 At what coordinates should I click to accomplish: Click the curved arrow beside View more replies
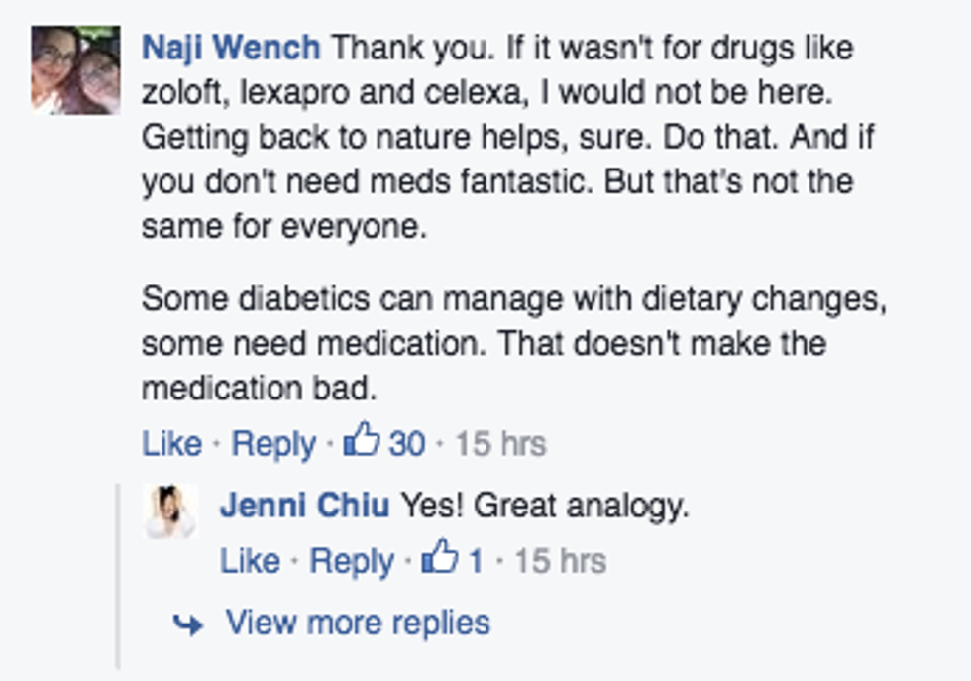[188, 624]
